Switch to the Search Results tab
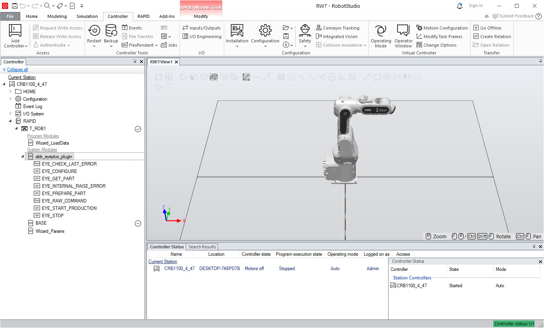 click(202, 247)
